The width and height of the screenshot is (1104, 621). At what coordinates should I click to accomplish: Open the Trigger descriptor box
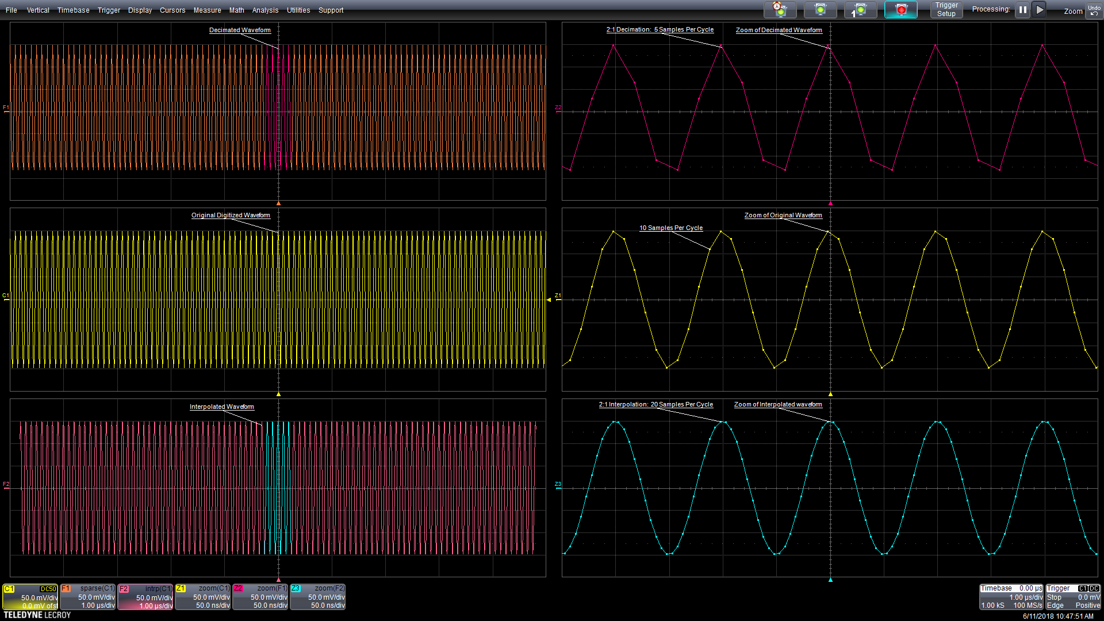(x=1074, y=597)
